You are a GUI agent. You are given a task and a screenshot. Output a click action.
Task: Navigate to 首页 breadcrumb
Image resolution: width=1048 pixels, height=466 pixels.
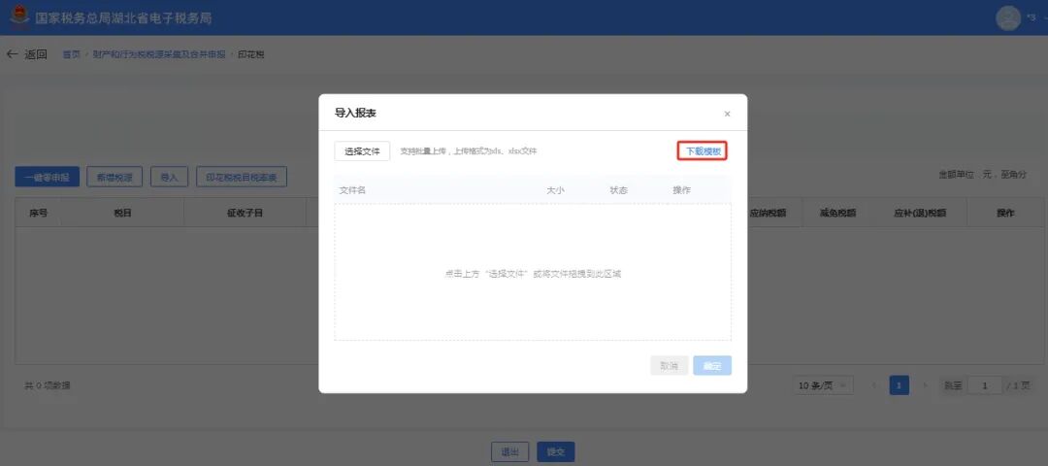pos(72,54)
